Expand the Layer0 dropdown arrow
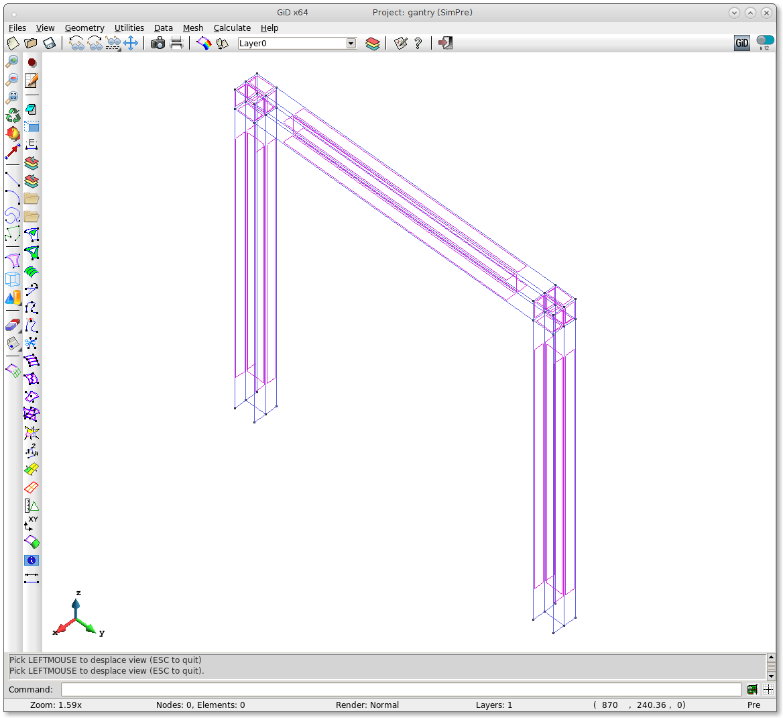This screenshot has height=718, width=783. (x=351, y=44)
